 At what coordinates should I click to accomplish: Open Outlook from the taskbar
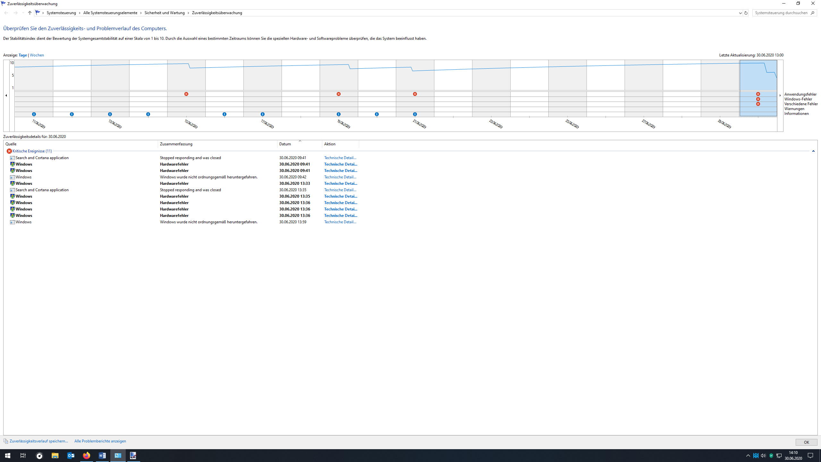point(71,456)
